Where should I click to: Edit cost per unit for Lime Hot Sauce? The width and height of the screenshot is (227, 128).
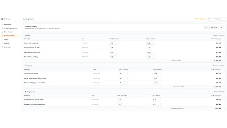point(157,74)
